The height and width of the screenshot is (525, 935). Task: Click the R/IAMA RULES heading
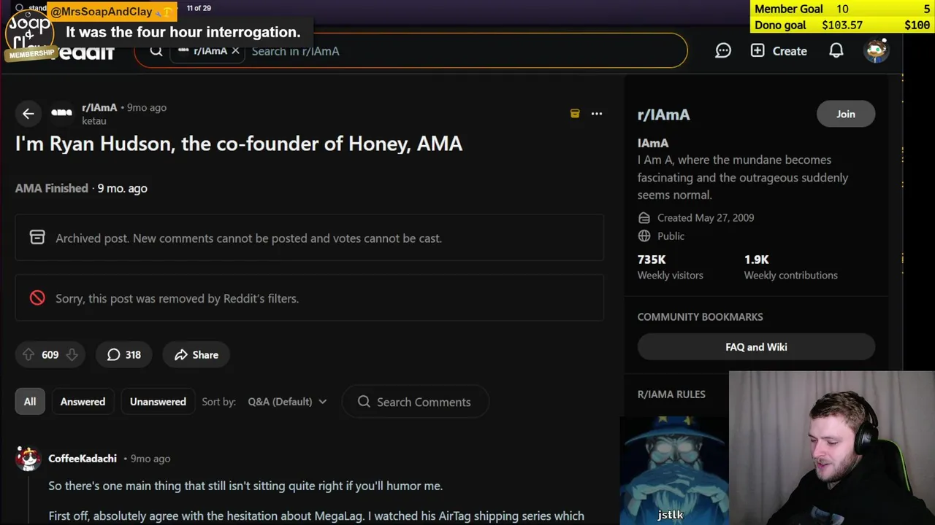(x=671, y=394)
